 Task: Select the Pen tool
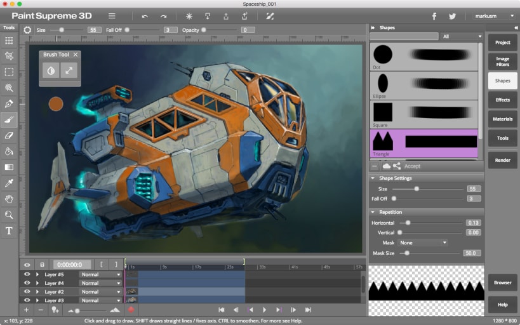click(x=9, y=103)
